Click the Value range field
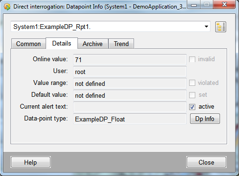239x176 pixels. click(130, 83)
